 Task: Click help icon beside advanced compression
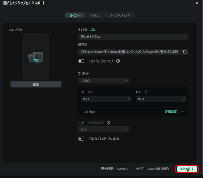[108, 123]
